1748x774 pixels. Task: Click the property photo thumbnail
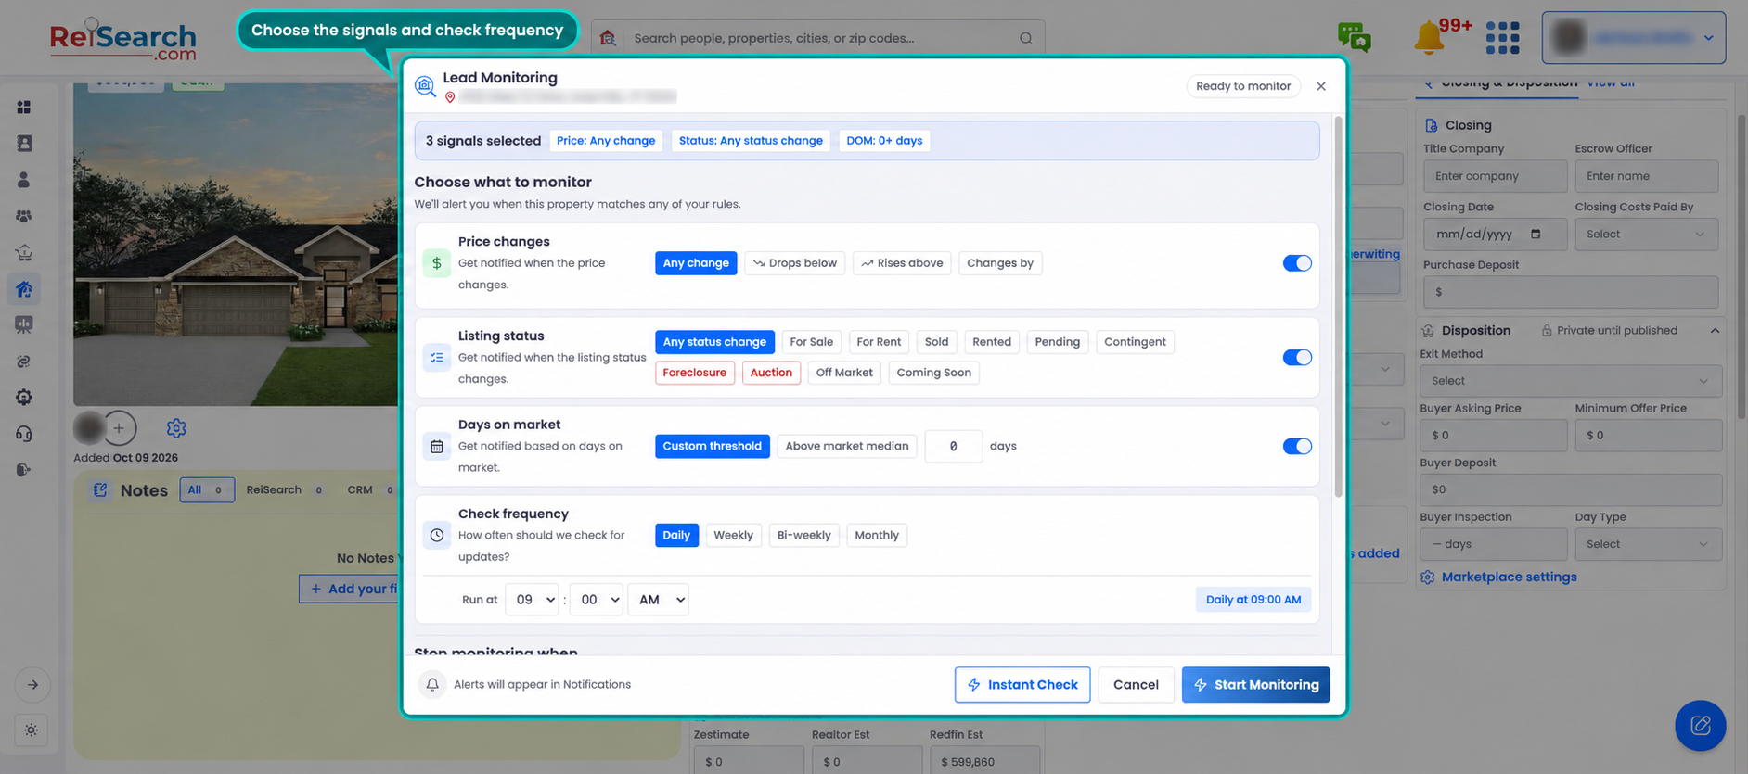(236, 245)
